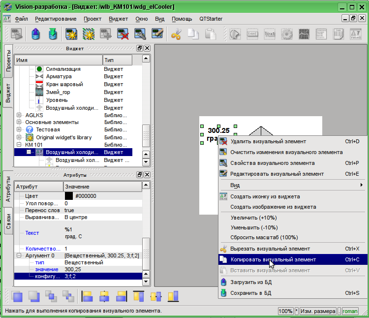The width and height of the screenshot is (369, 318).
Task: Switch to the Проекты side tab
Action: 8,60
